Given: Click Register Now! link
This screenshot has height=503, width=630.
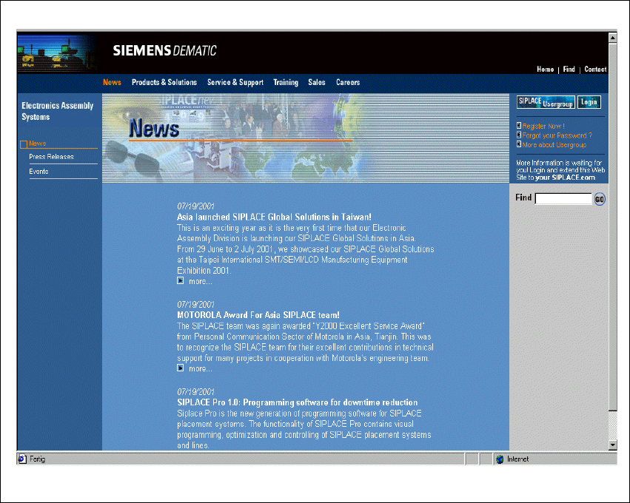Looking at the screenshot, I should coord(543,126).
